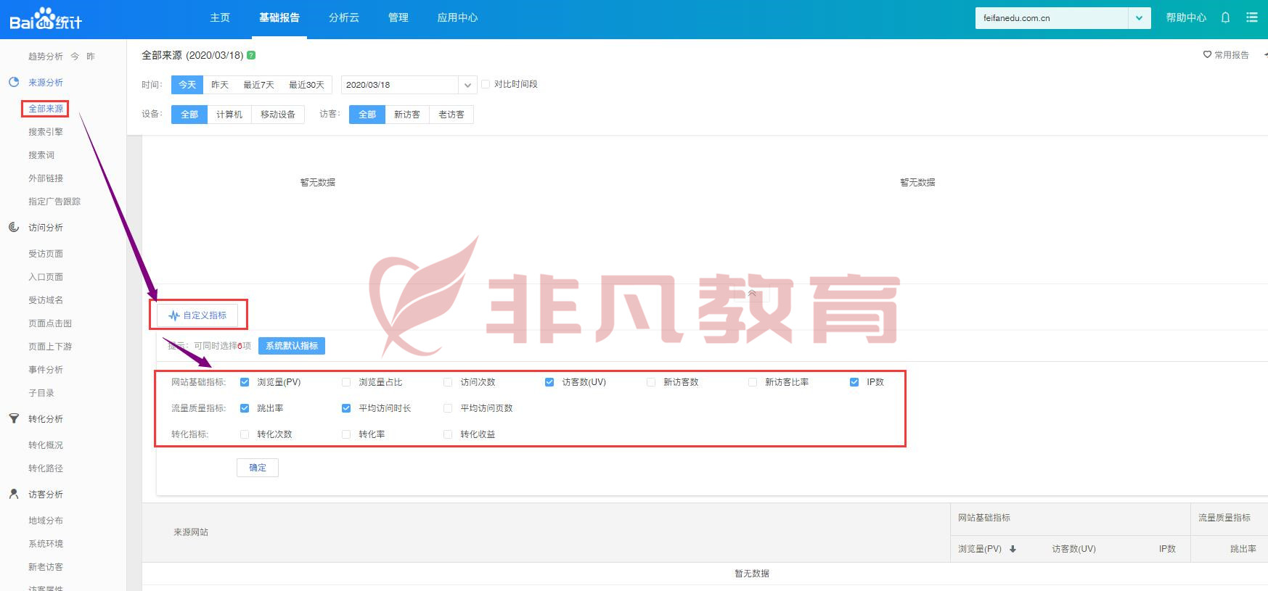Enable the 转化率 checkbox
The image size is (1268, 591).
click(346, 434)
